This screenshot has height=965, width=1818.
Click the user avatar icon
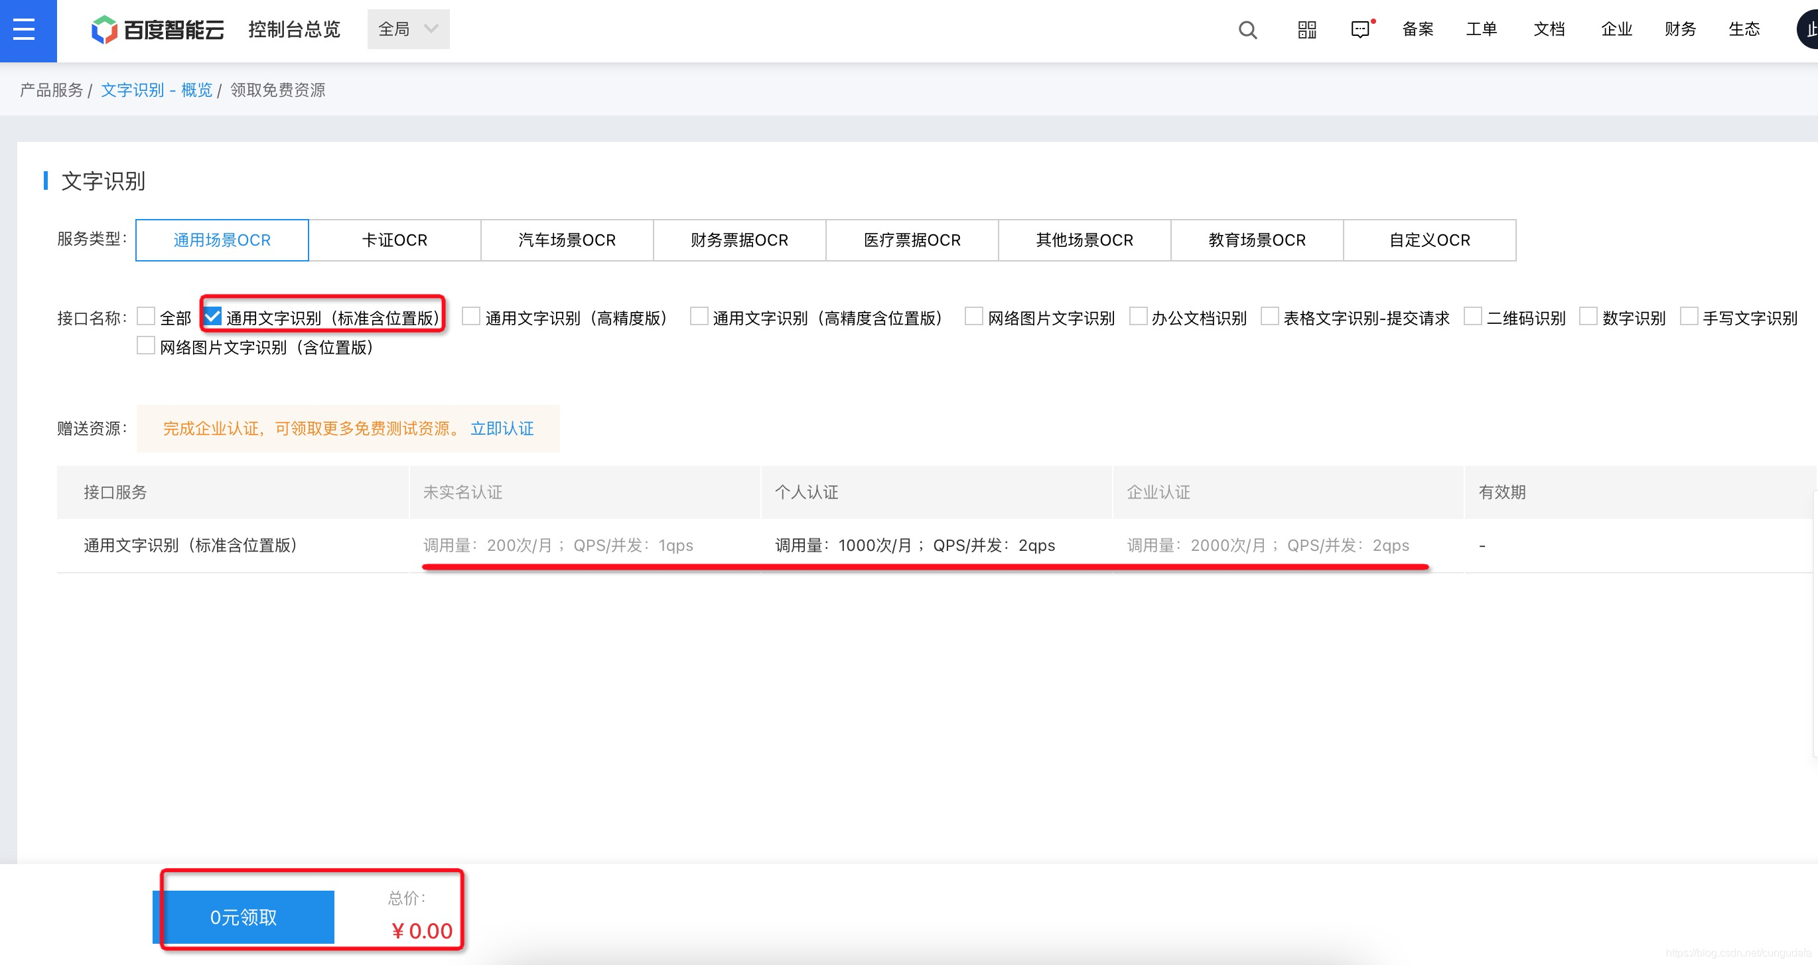pos(1808,30)
